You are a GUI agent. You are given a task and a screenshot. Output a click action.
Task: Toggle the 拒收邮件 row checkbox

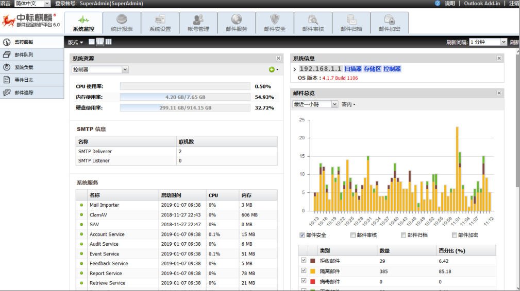click(x=304, y=261)
